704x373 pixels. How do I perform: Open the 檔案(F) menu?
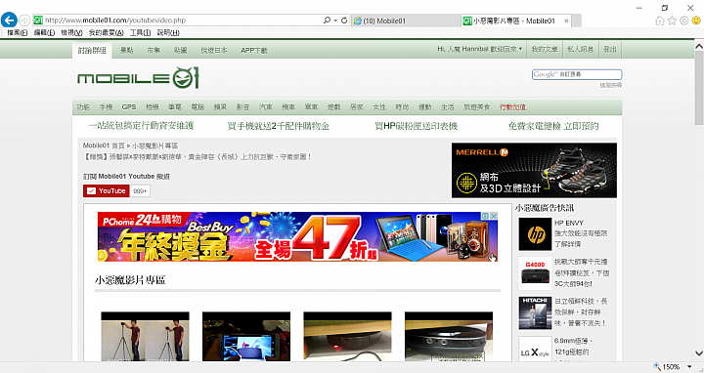[17, 33]
